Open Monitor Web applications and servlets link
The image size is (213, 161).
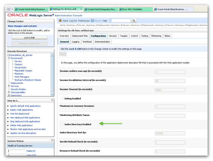(x=28, y=129)
